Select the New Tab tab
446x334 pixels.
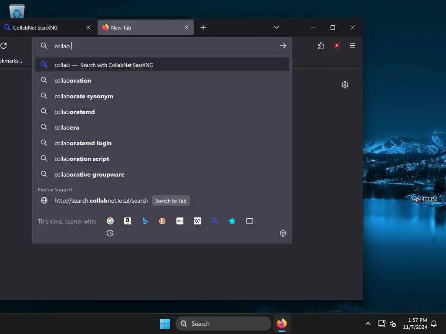142,27
